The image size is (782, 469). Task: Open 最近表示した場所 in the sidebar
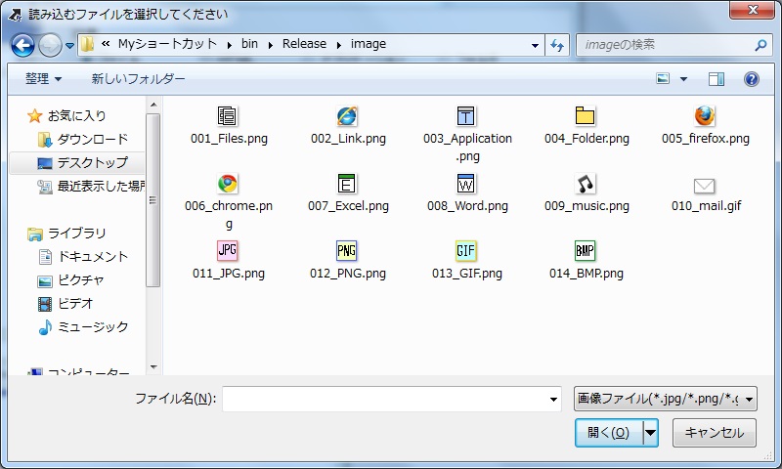click(x=91, y=187)
